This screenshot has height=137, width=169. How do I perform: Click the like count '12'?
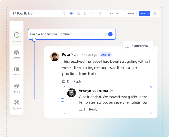[68, 81]
